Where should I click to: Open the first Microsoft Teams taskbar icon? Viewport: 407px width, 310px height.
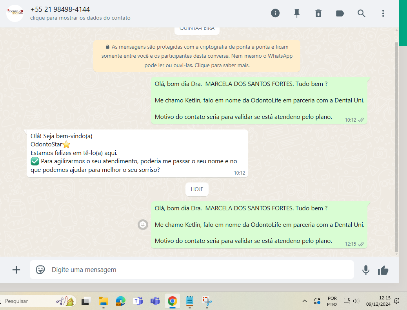(x=138, y=301)
